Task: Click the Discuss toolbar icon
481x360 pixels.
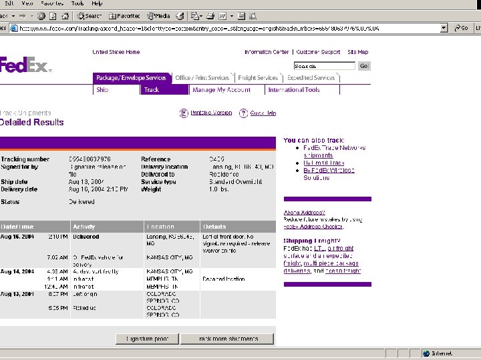Action: (241, 16)
